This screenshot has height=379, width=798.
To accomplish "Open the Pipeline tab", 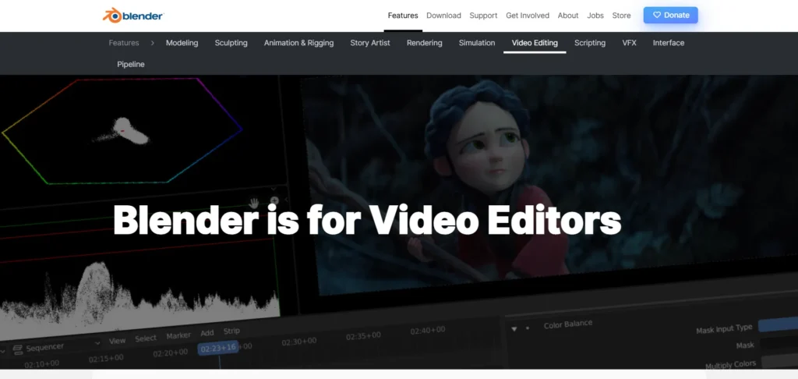I will (131, 64).
